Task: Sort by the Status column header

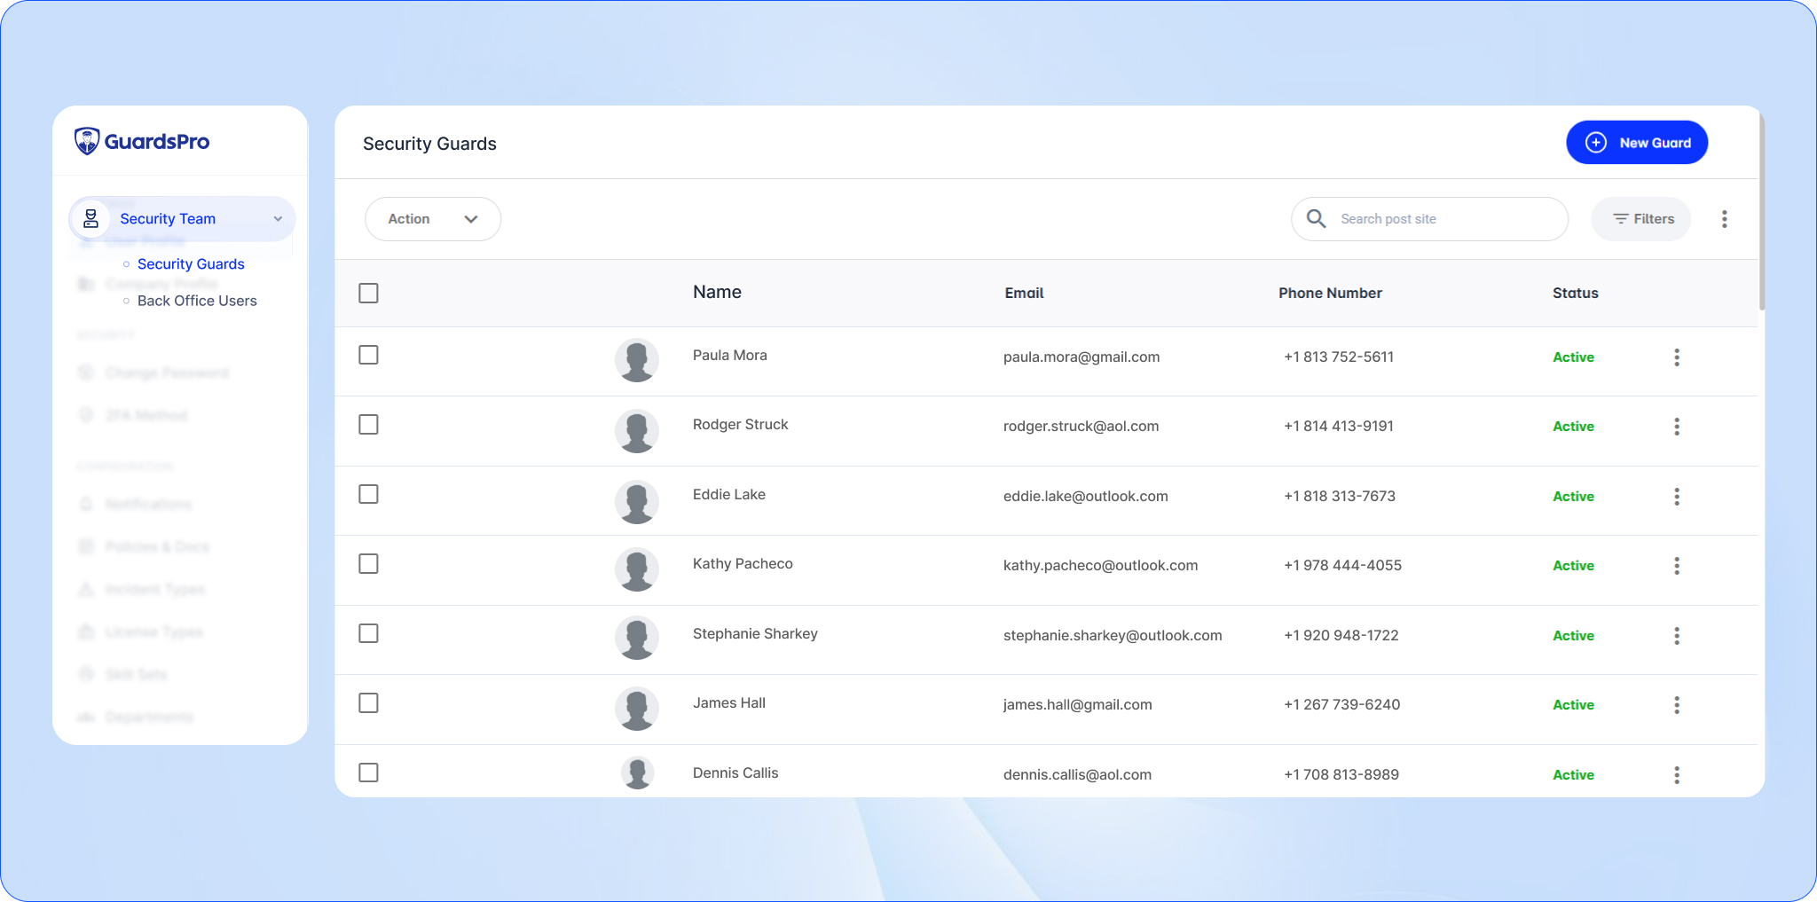Action: point(1575,293)
